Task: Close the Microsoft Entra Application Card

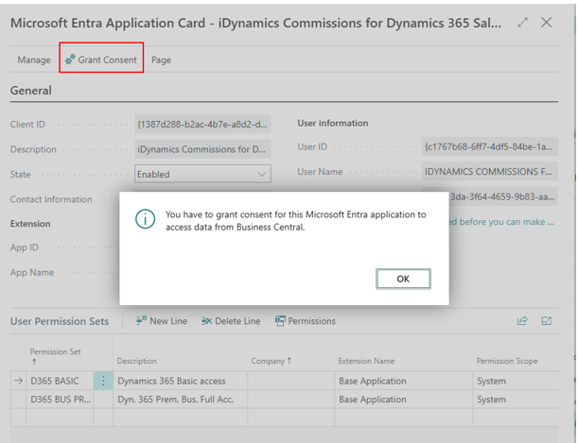Action: click(546, 23)
